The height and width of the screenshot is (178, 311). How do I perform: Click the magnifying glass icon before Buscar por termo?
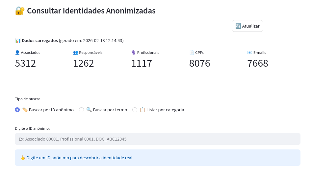(x=89, y=110)
